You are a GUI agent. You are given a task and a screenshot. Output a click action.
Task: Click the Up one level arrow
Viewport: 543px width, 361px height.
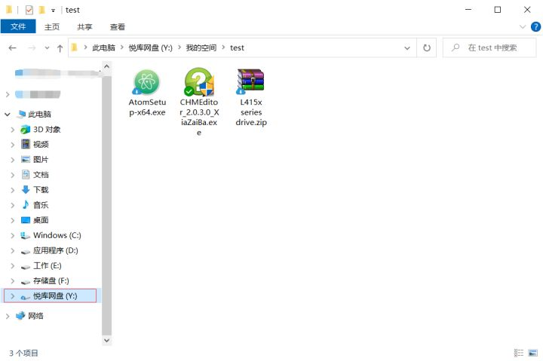pos(60,47)
